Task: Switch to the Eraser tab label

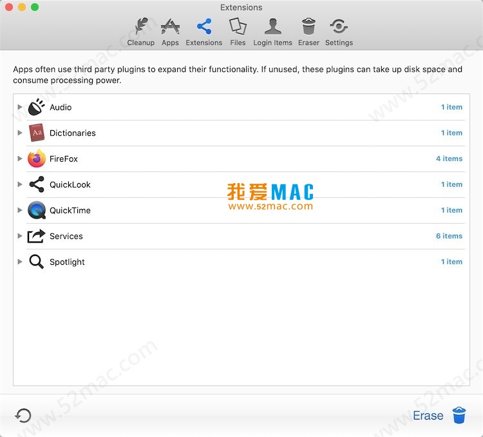Action: point(308,43)
